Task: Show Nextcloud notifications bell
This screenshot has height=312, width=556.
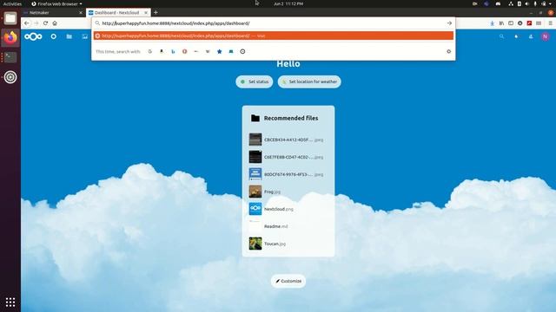Action: (516, 36)
